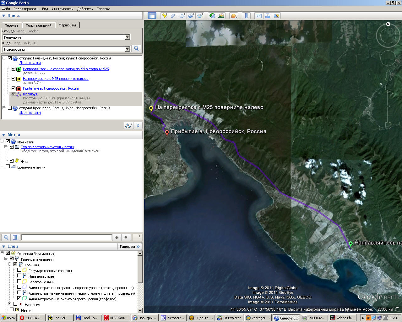Open the Инструменты menu
This screenshot has width=402, height=322.
pos(62,9)
